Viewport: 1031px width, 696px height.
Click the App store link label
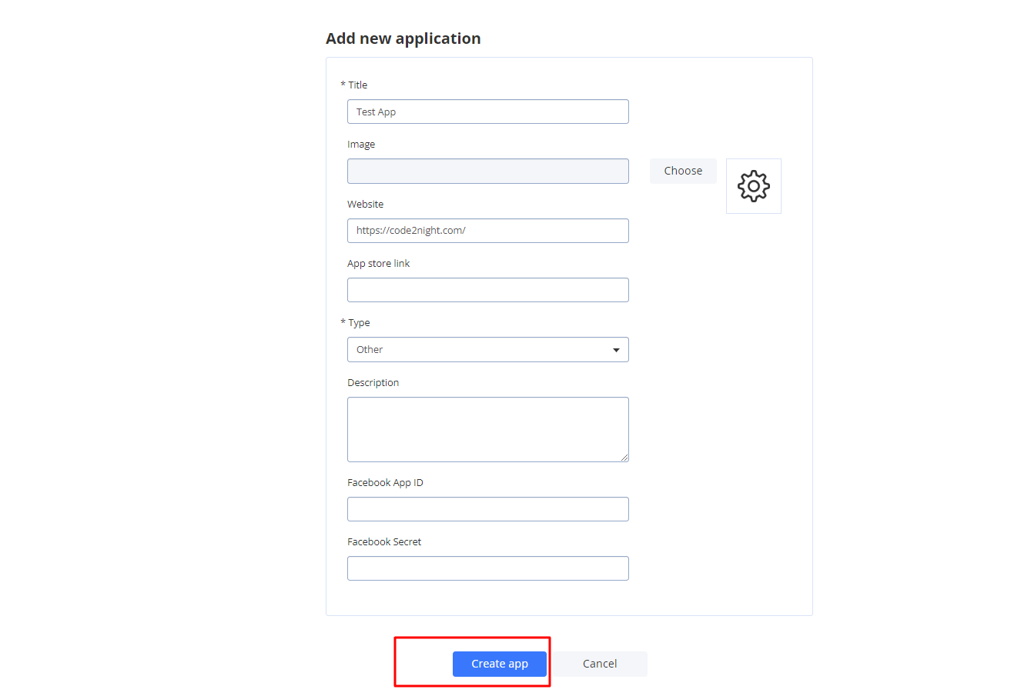tap(378, 264)
